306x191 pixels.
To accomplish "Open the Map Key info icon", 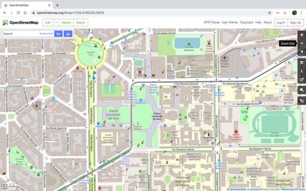I will [302, 71].
